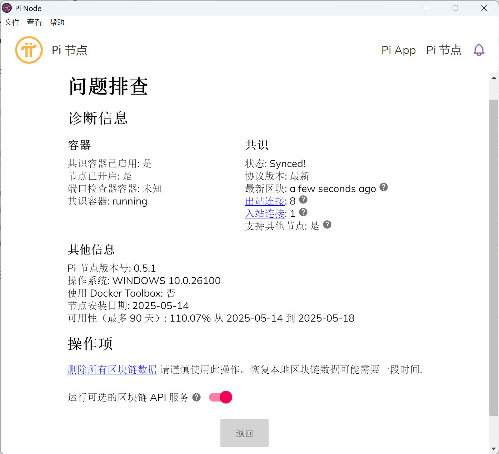Click the help icon next to 最新区块
The width and height of the screenshot is (499, 454).
[x=384, y=187]
